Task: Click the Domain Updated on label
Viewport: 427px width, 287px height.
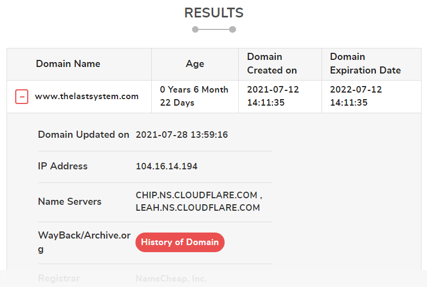Action: (83, 135)
